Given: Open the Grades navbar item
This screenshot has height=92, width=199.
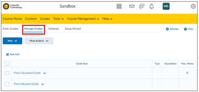Looking at the screenshot, I should click(x=45, y=19).
